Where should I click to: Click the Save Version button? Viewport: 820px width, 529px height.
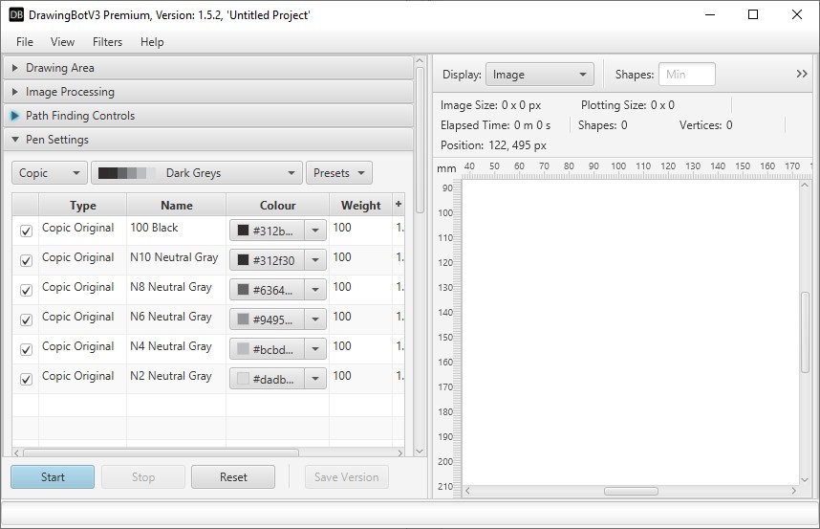(347, 477)
